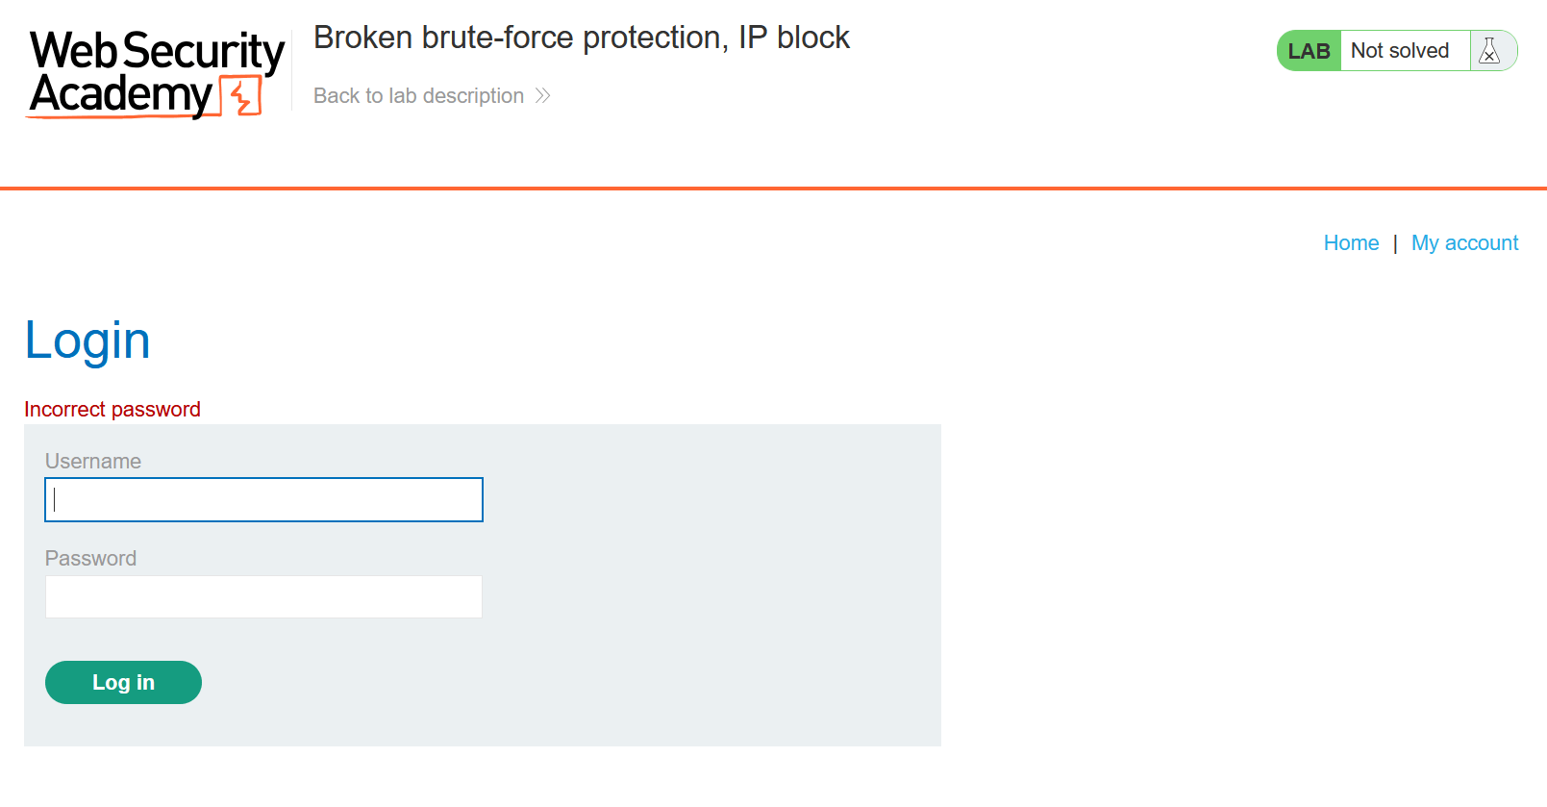Open the lab description page
Screen dimensions: 1547x807
point(418,95)
